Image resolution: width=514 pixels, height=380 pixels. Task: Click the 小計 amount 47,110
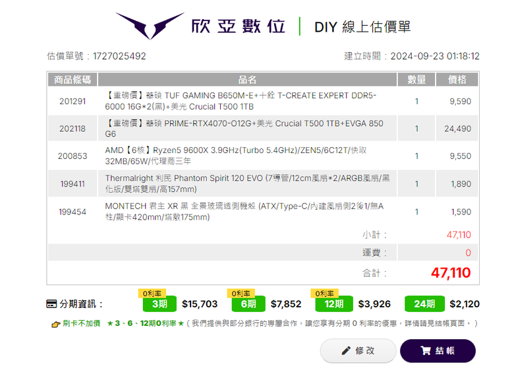[459, 235]
